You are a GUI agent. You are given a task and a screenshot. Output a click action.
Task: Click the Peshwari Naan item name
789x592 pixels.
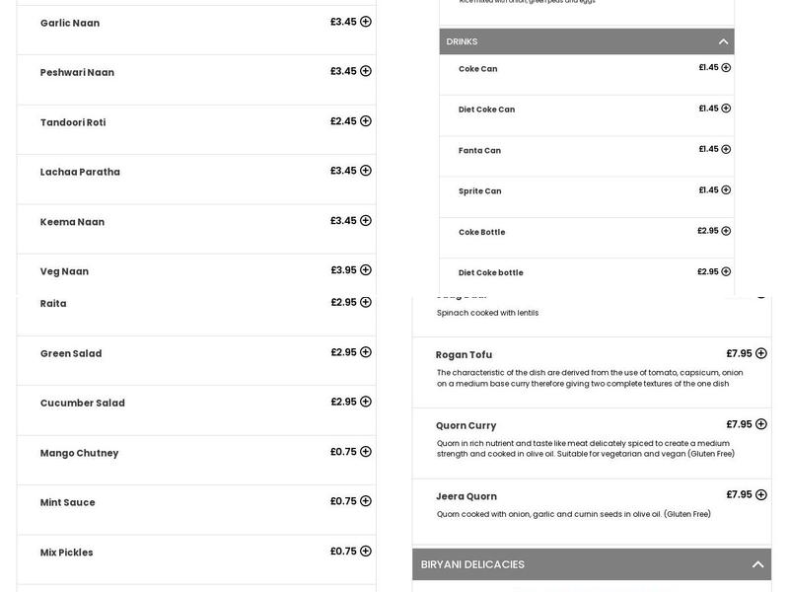point(77,73)
